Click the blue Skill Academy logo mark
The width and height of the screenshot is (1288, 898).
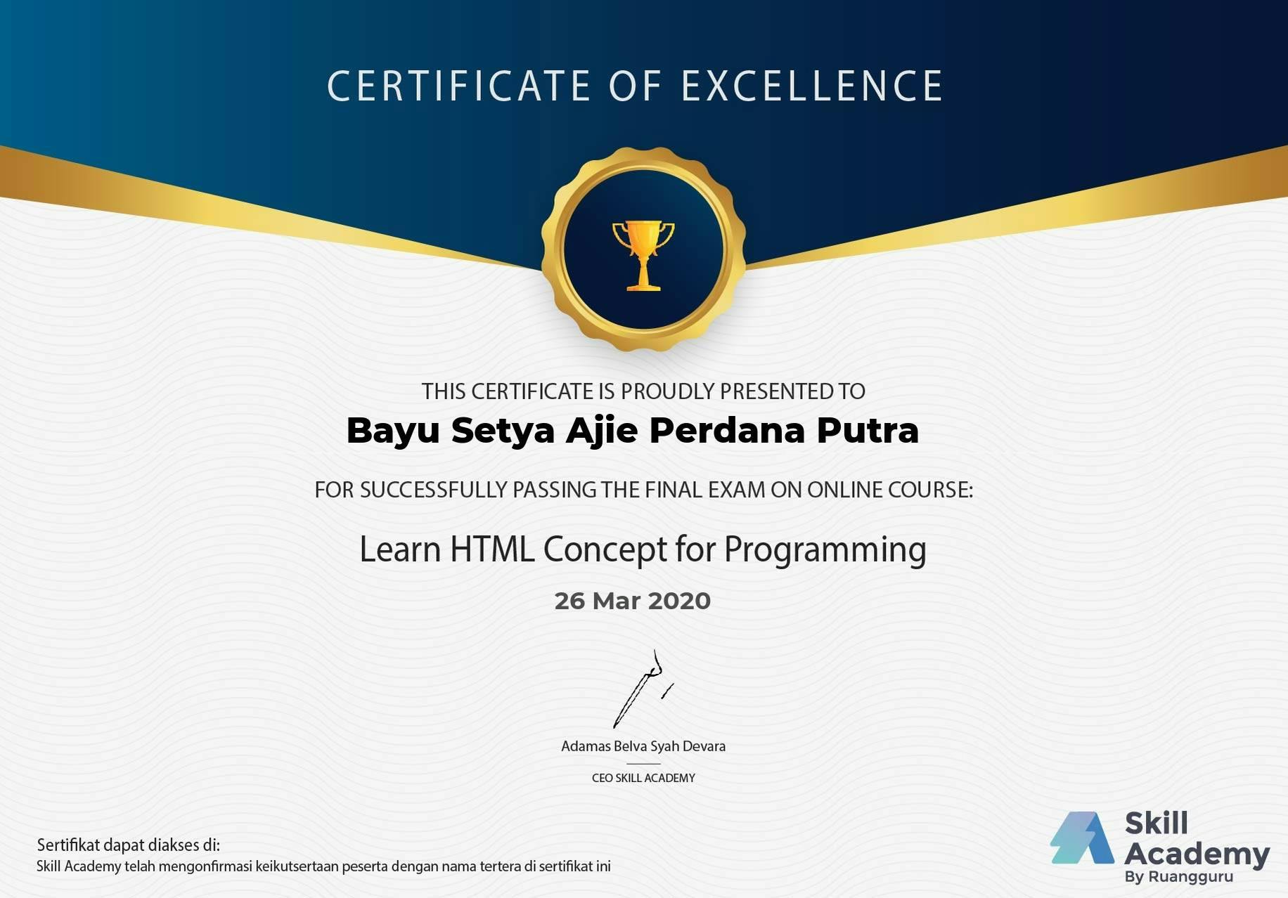(1082, 838)
